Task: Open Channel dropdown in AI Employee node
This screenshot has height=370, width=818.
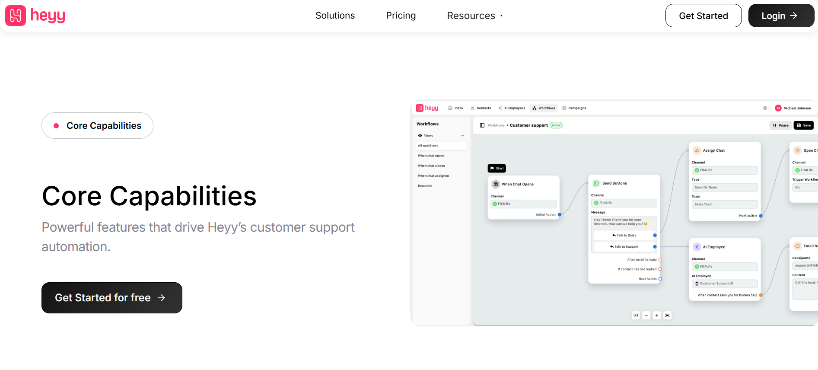Action: coord(725,267)
